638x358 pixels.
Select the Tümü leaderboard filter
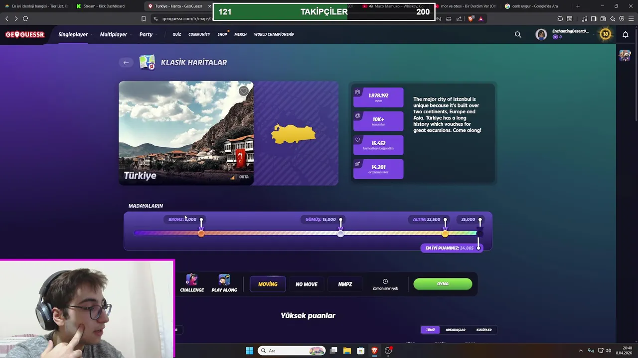point(430,330)
